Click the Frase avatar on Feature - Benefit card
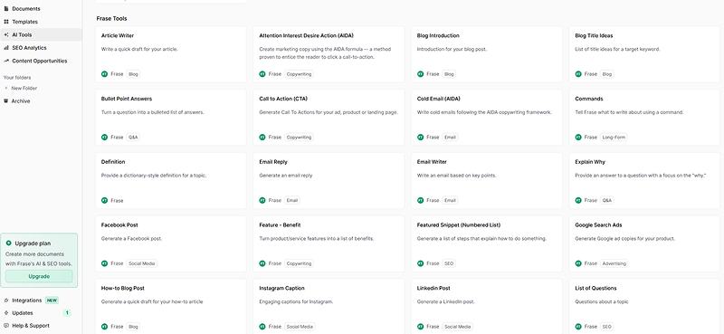 (262, 263)
